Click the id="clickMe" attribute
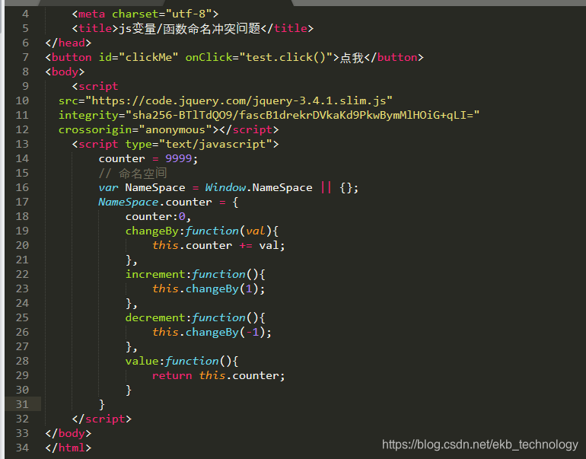This screenshot has width=586, height=459. click(x=138, y=58)
